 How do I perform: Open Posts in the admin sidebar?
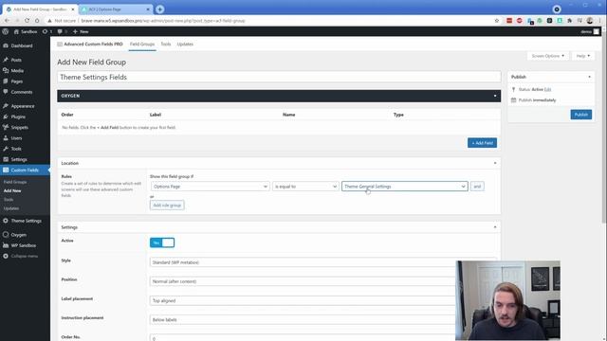[16, 60]
